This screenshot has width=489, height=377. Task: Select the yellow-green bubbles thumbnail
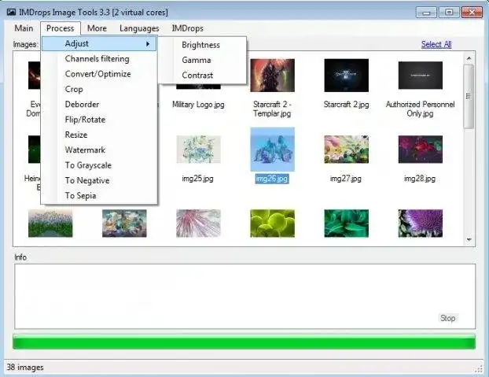pos(272,224)
